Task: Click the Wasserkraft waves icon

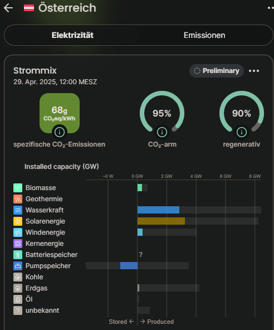Action: point(18,210)
